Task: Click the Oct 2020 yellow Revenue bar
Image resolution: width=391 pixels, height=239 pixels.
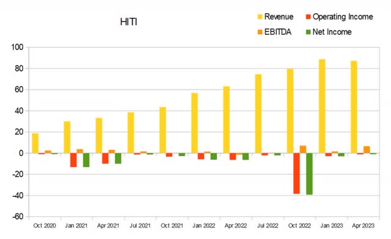Action: (x=35, y=143)
